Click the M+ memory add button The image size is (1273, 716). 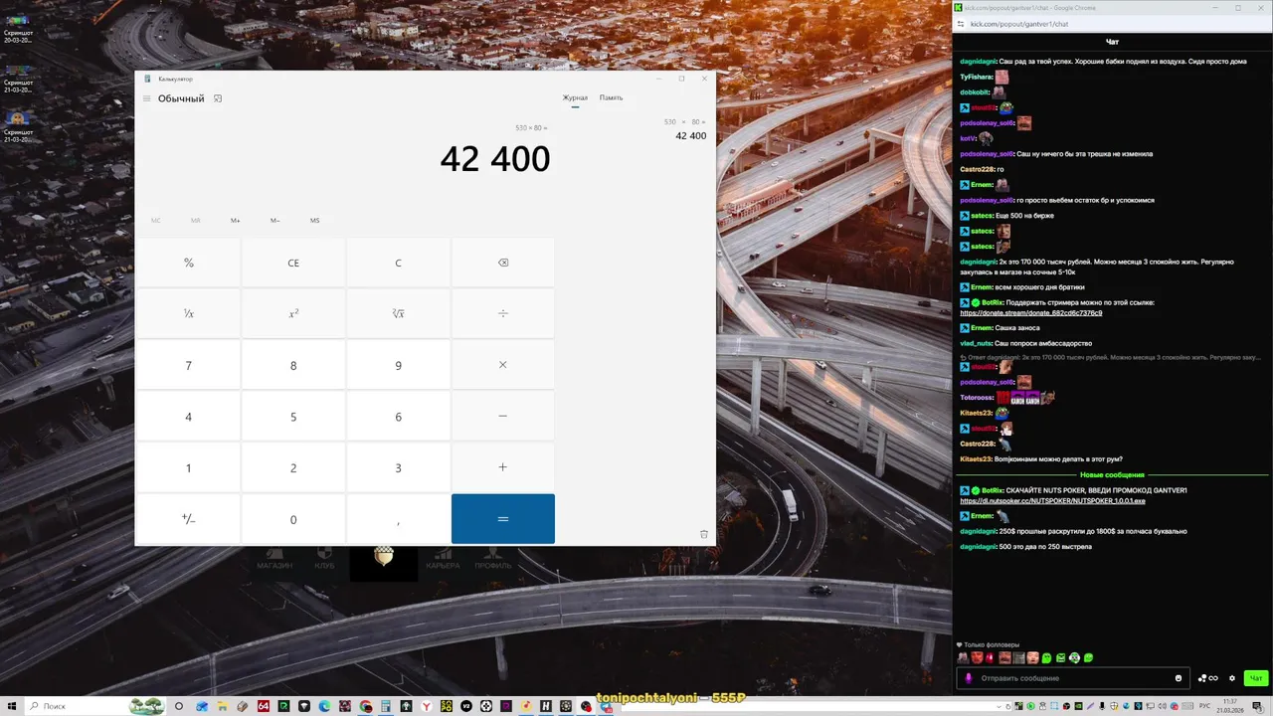click(236, 221)
